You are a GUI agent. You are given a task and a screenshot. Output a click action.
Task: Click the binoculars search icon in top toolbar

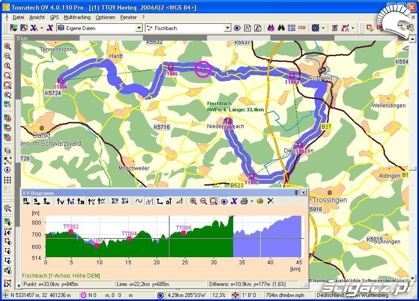(281, 28)
